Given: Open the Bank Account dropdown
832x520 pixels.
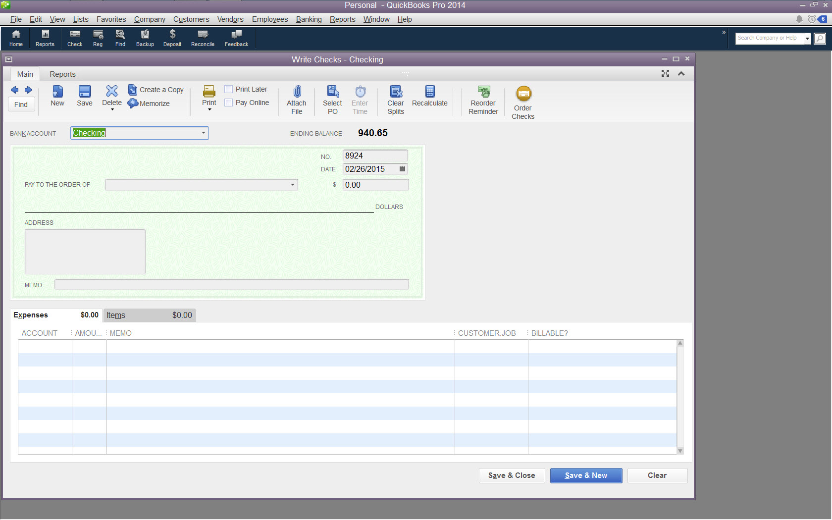Looking at the screenshot, I should [203, 133].
